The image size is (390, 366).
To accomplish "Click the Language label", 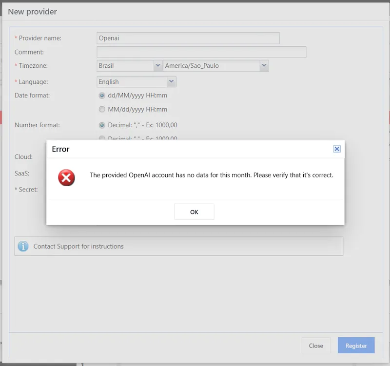I will 33,81.
